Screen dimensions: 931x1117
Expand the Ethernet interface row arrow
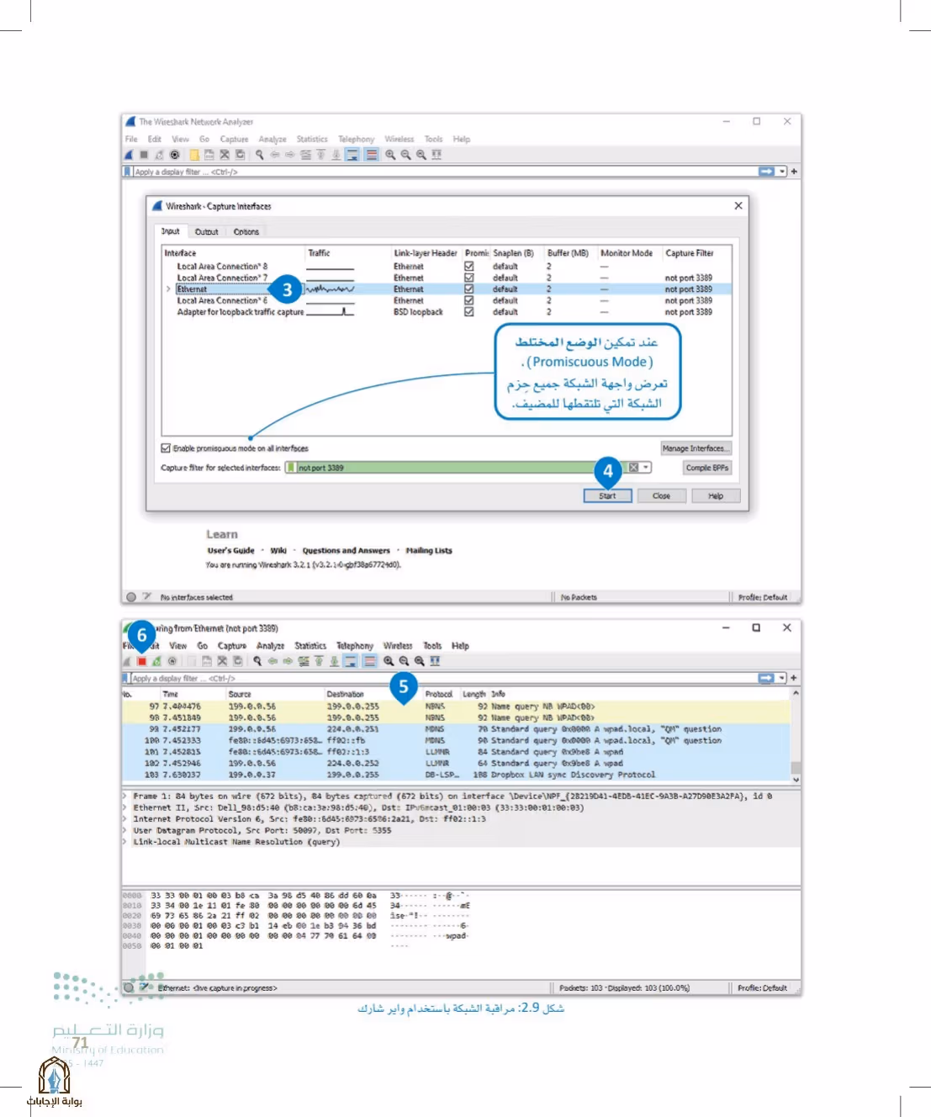tap(168, 289)
